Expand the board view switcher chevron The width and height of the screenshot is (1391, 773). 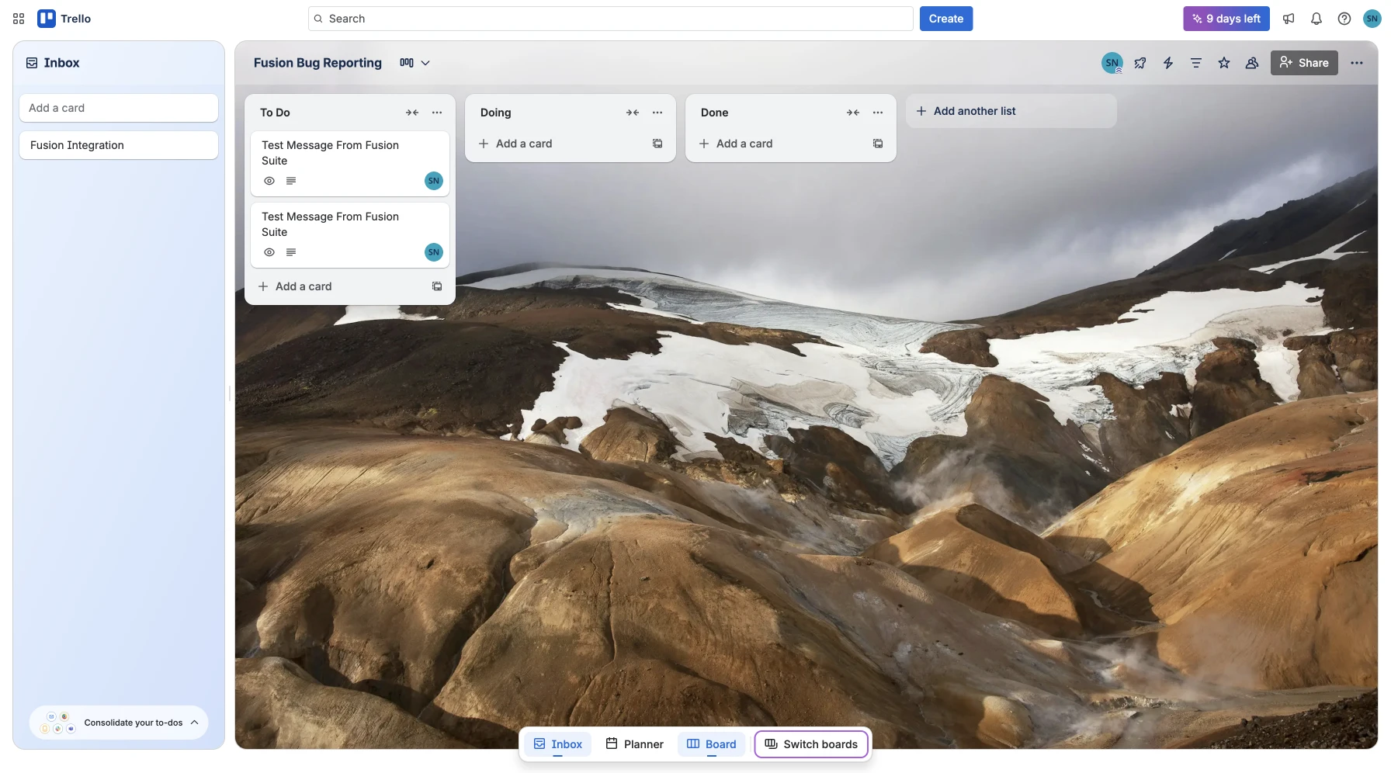[x=425, y=63]
